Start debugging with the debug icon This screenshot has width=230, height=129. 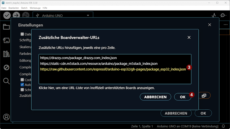point(26,15)
